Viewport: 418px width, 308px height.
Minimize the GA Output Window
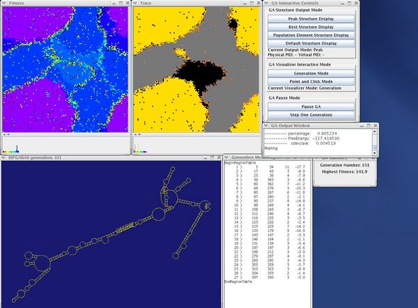point(359,125)
